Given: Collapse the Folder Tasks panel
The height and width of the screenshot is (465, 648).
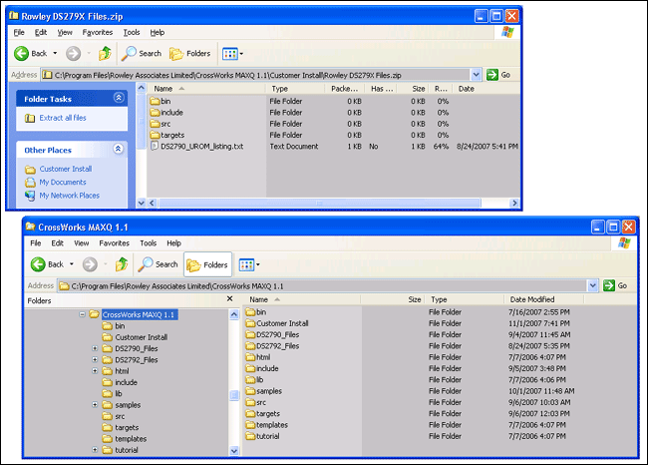Looking at the screenshot, I should [x=119, y=98].
